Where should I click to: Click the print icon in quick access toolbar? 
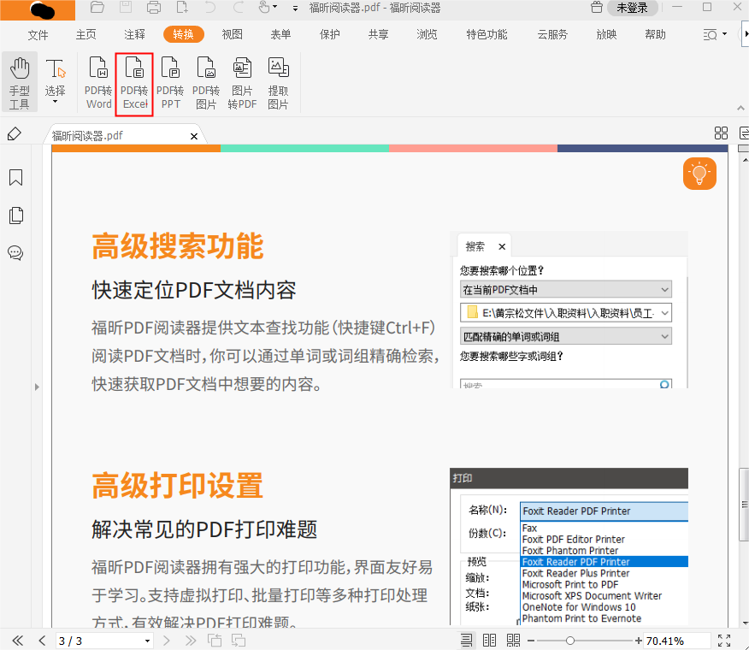(x=153, y=9)
